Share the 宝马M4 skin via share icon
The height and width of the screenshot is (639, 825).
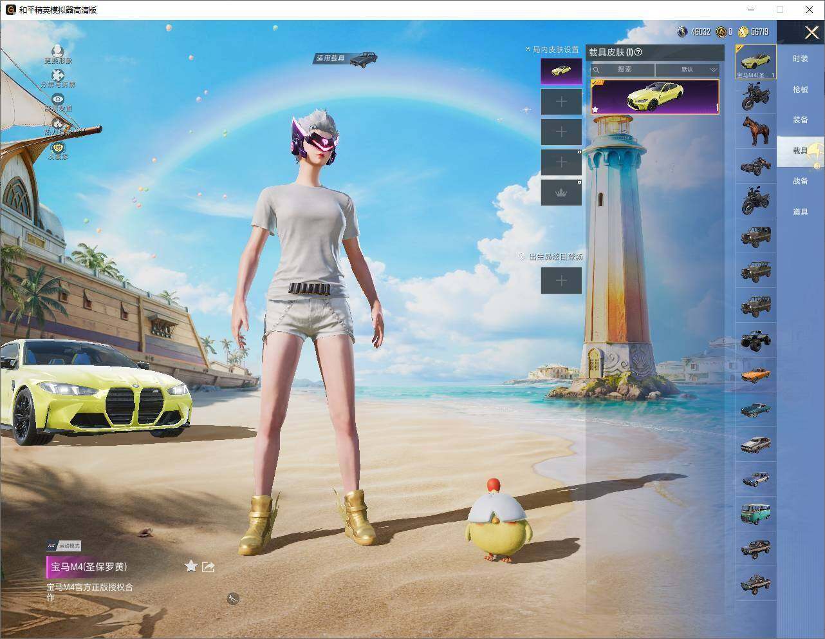click(208, 566)
